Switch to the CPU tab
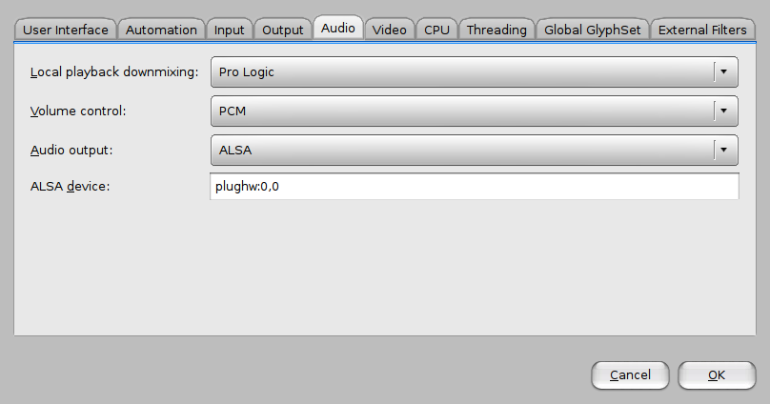Screen dimensions: 770x404 437,30
